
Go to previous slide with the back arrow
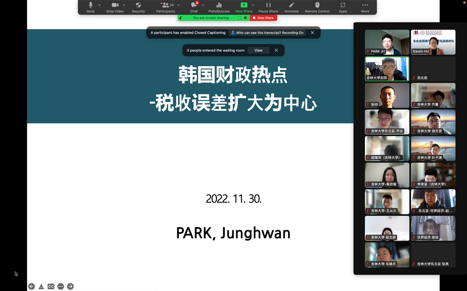coord(31,287)
